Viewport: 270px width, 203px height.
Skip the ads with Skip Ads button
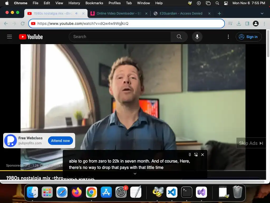tap(251, 143)
